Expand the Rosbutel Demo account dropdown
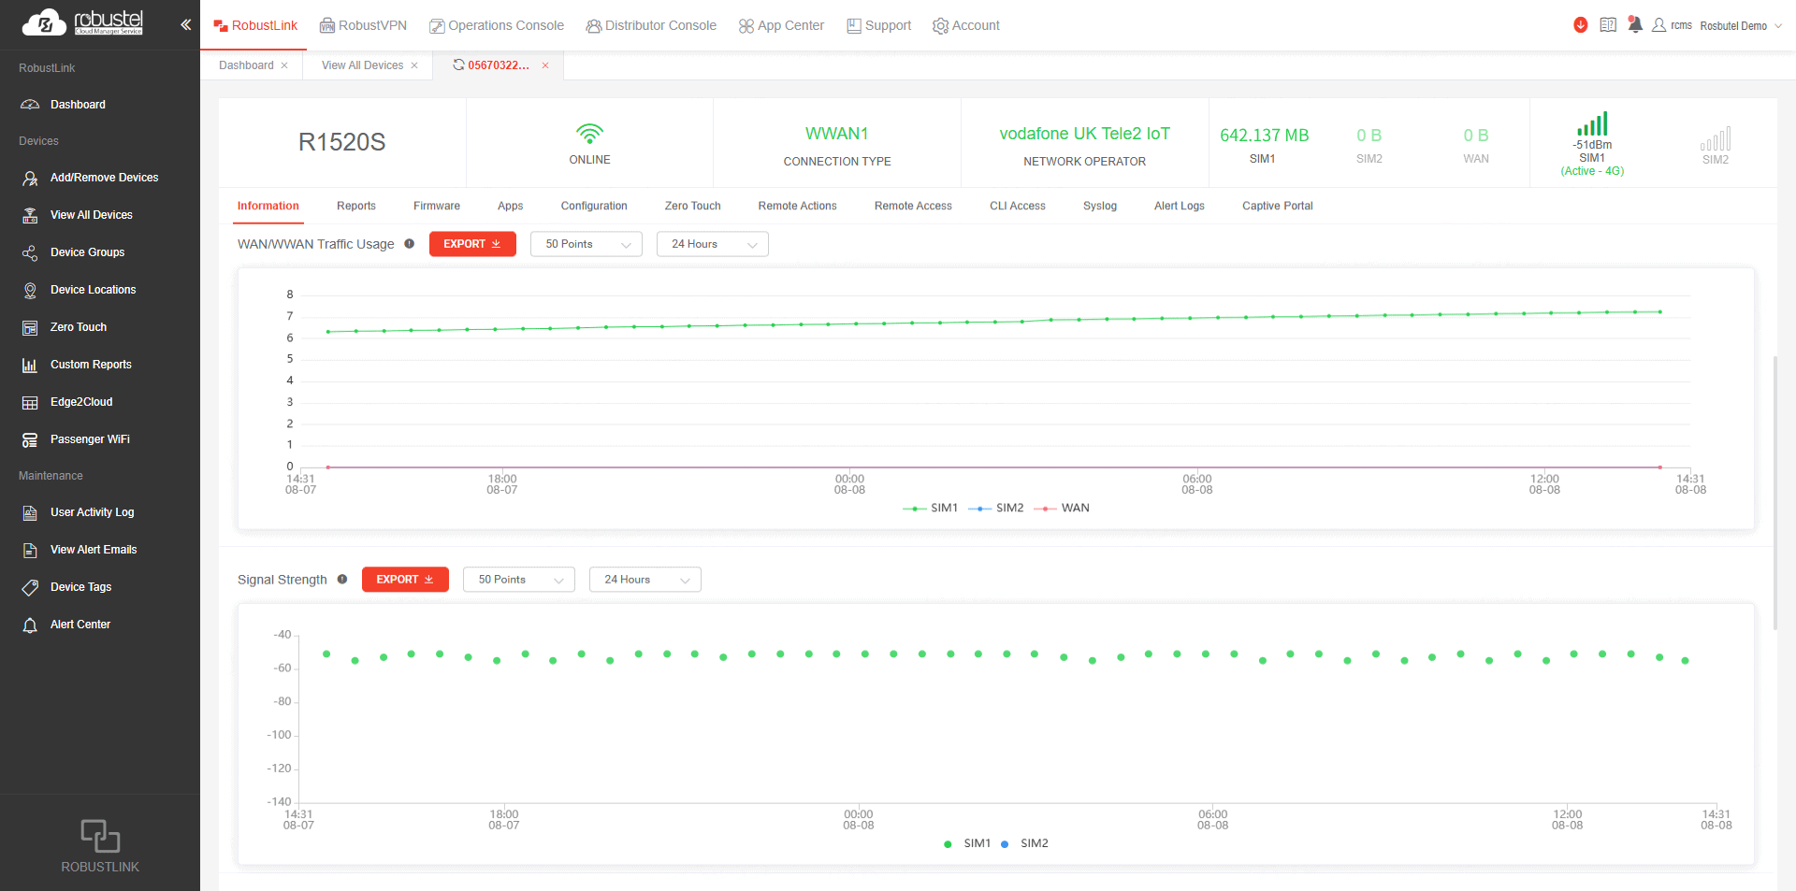Image resolution: width=1796 pixels, height=891 pixels. (x=1740, y=26)
